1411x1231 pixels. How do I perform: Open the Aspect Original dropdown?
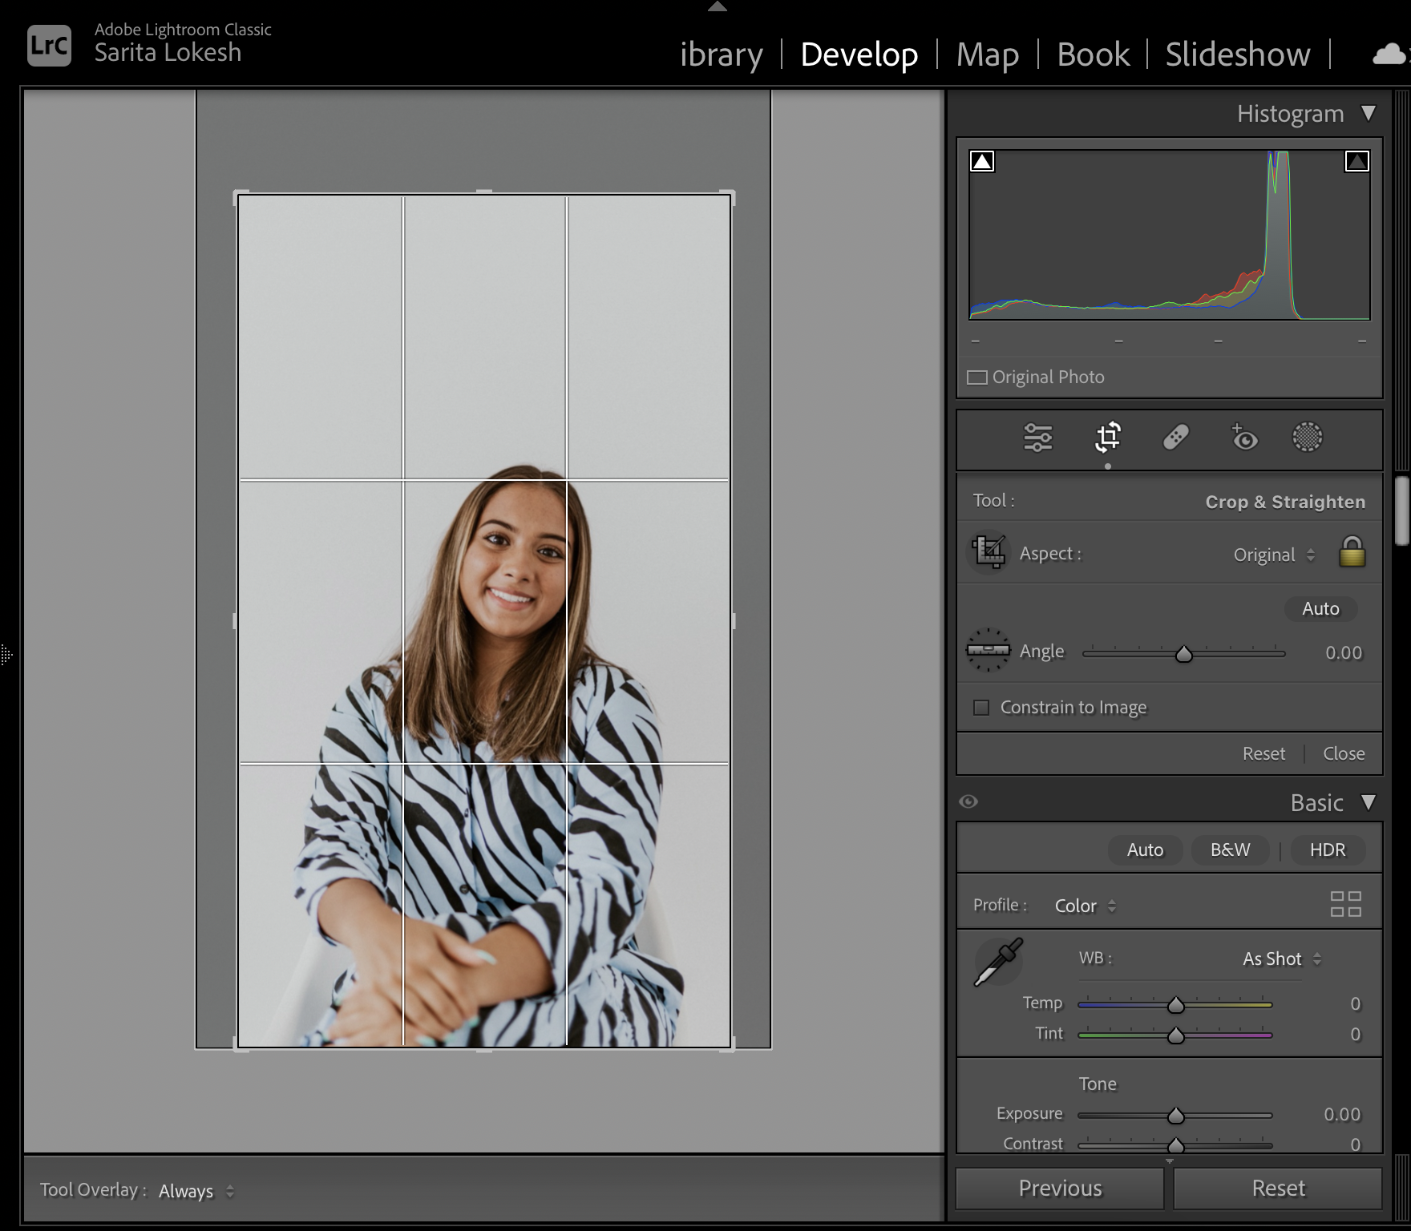pyautogui.click(x=1273, y=555)
